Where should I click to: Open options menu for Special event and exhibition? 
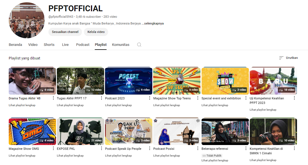246,98
